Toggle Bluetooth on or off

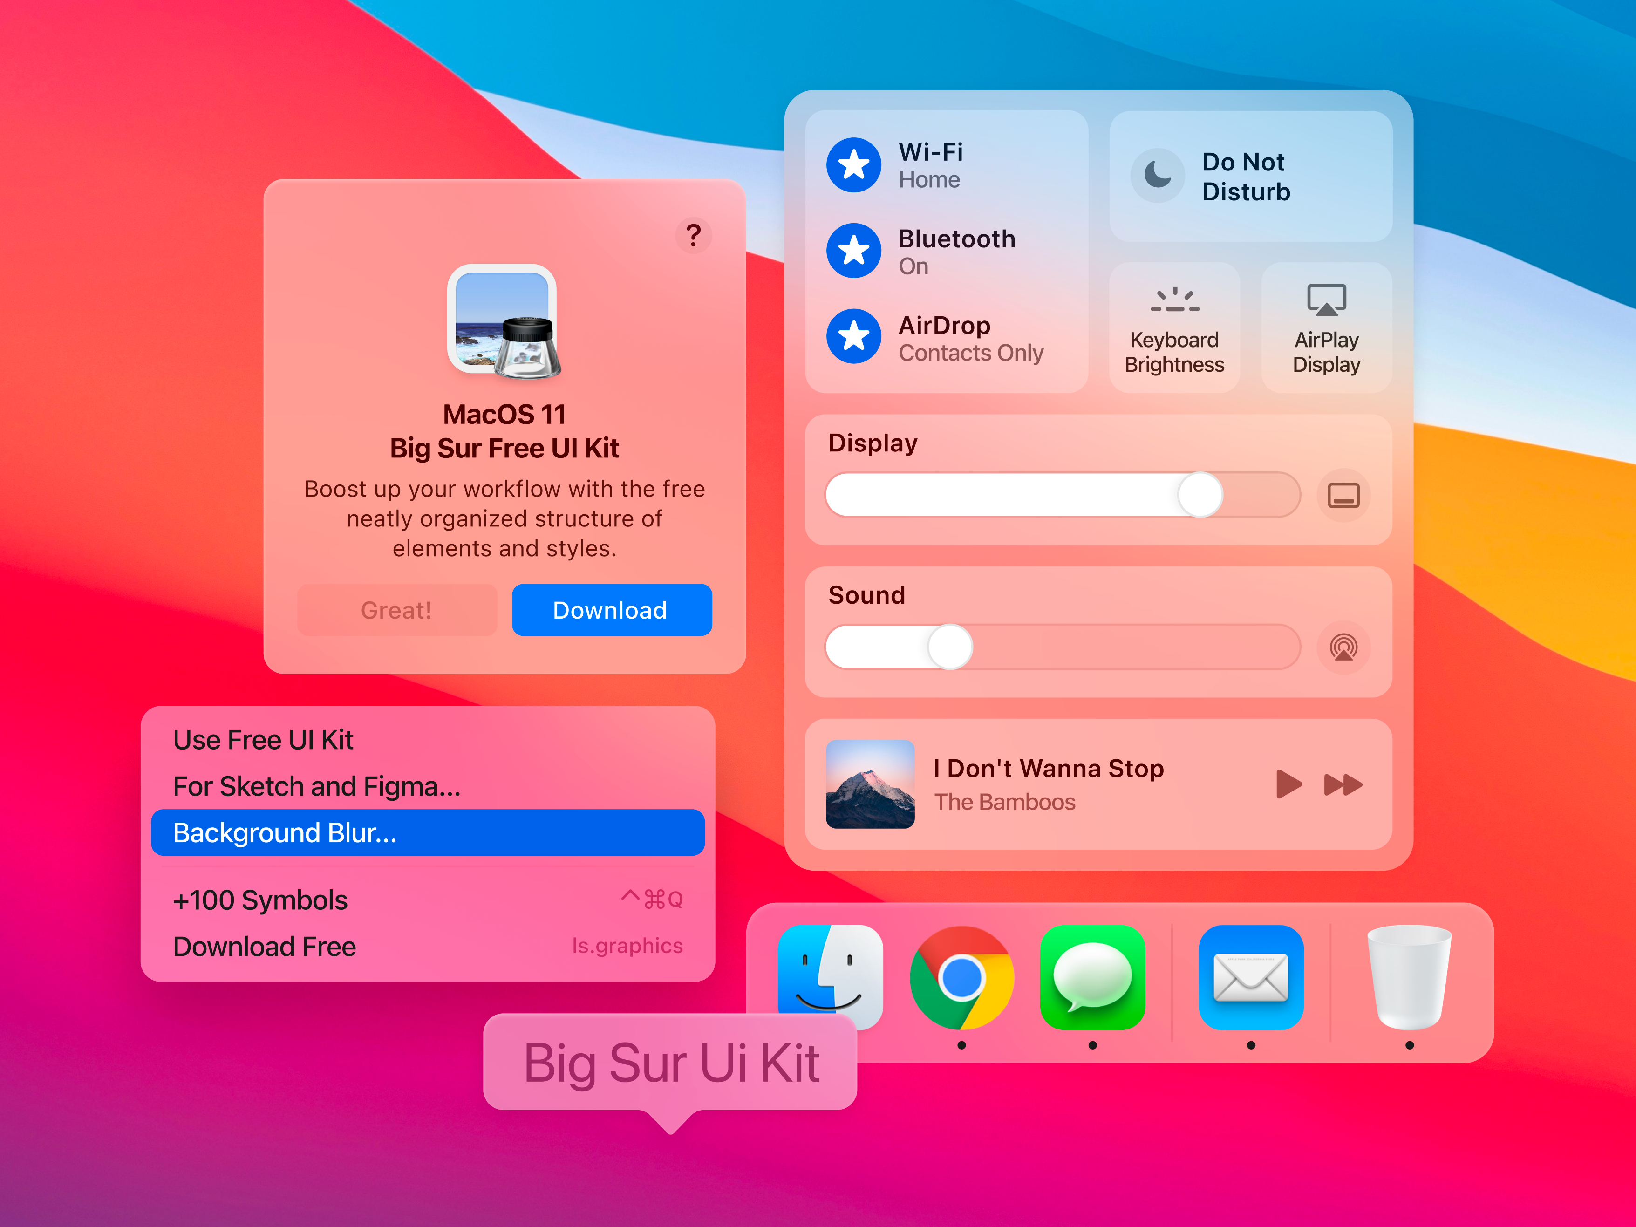[853, 251]
